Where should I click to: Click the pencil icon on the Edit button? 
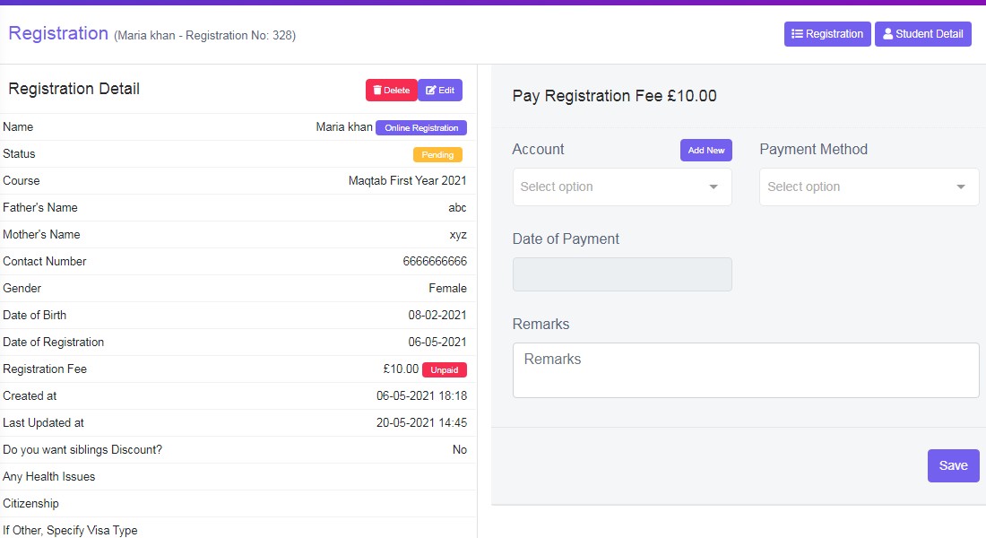coord(431,90)
